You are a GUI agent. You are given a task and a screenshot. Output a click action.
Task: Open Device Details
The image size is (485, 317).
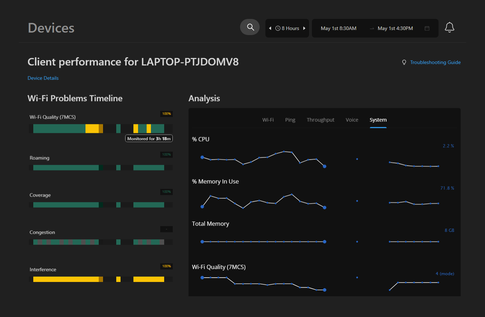pos(43,78)
